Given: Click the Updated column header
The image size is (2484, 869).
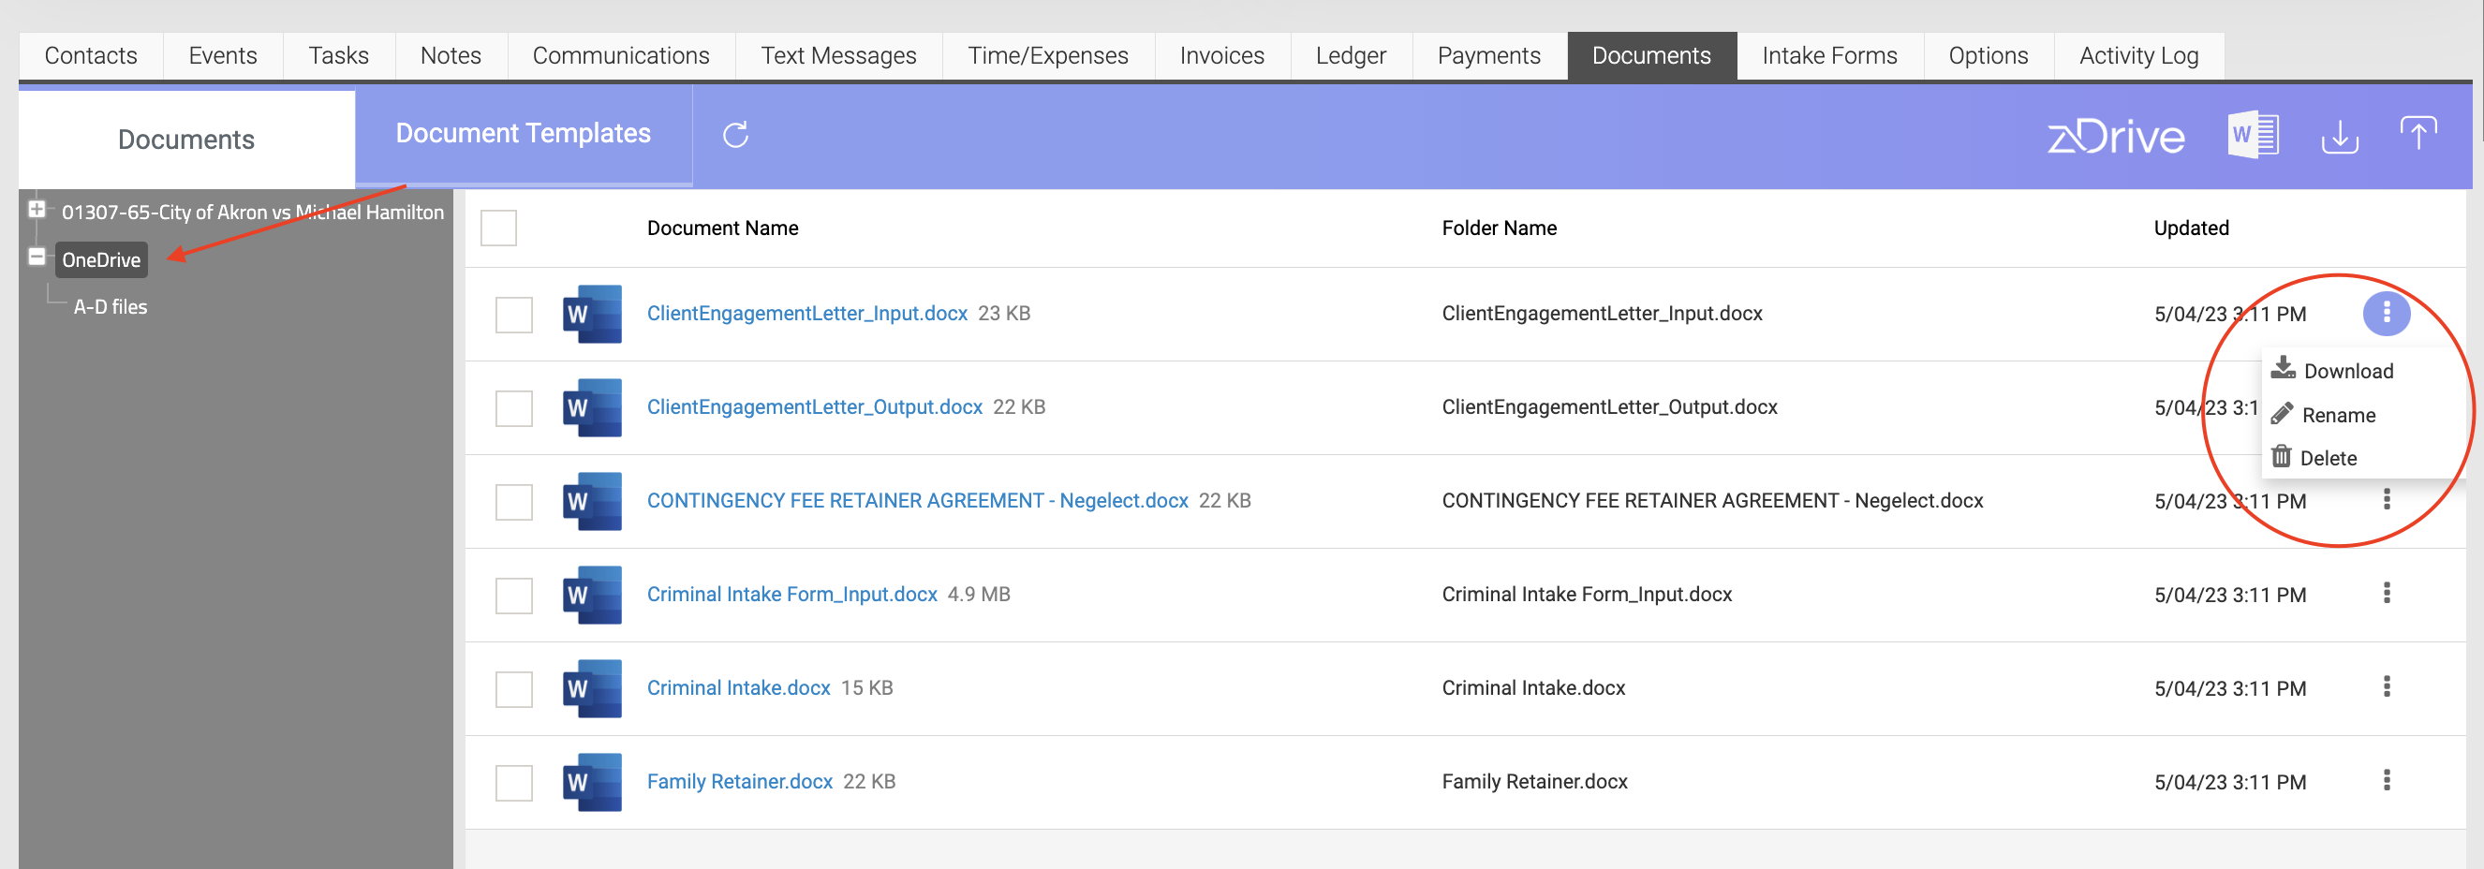Looking at the screenshot, I should [x=2191, y=228].
